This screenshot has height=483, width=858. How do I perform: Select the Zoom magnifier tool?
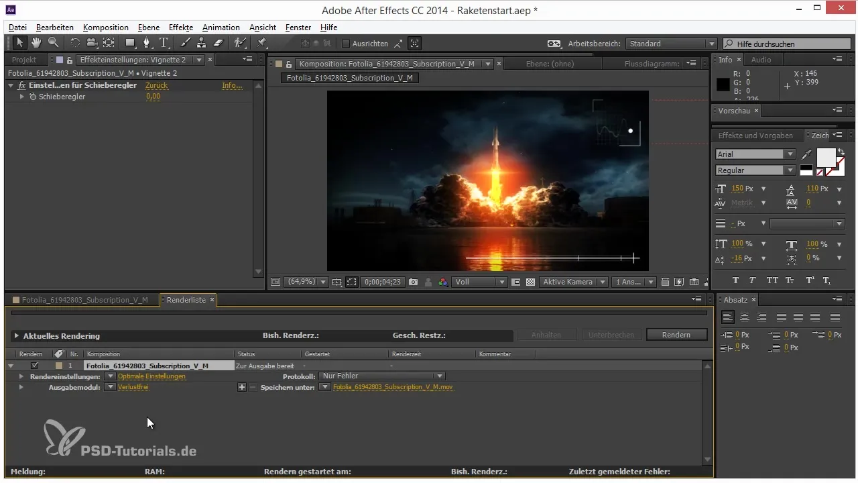tap(53, 43)
